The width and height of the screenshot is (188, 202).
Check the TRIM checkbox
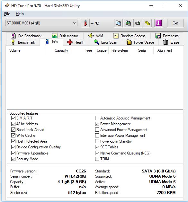point(97,159)
